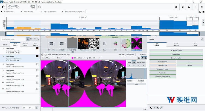Image resolution: width=205 pixels, height=111 pixels.
Task: Expand the Group by: Draw Calls dropdown
Action: [52, 12]
